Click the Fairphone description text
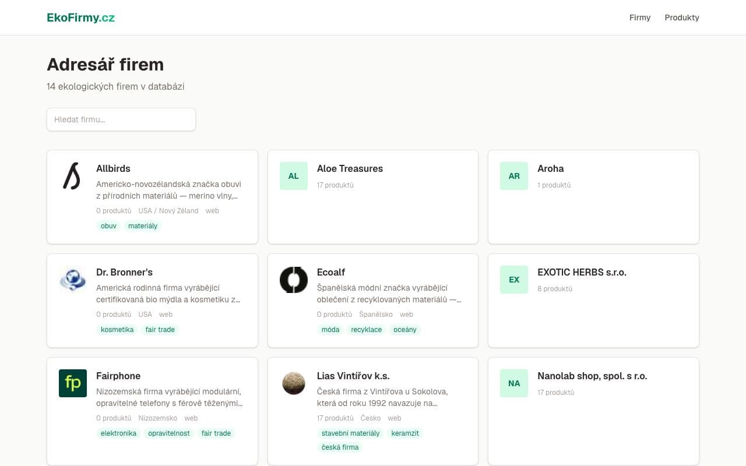Viewport: 746px width, 466px height. coord(170,397)
